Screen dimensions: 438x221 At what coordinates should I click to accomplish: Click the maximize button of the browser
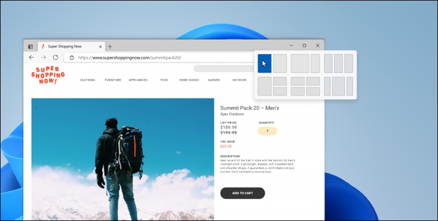pos(304,45)
